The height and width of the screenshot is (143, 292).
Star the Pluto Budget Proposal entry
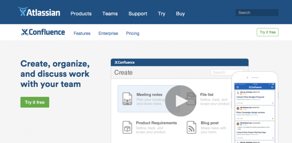[273, 103]
